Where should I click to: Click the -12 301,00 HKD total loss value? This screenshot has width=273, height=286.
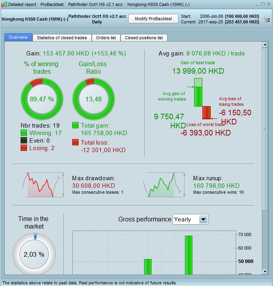coord(103,150)
